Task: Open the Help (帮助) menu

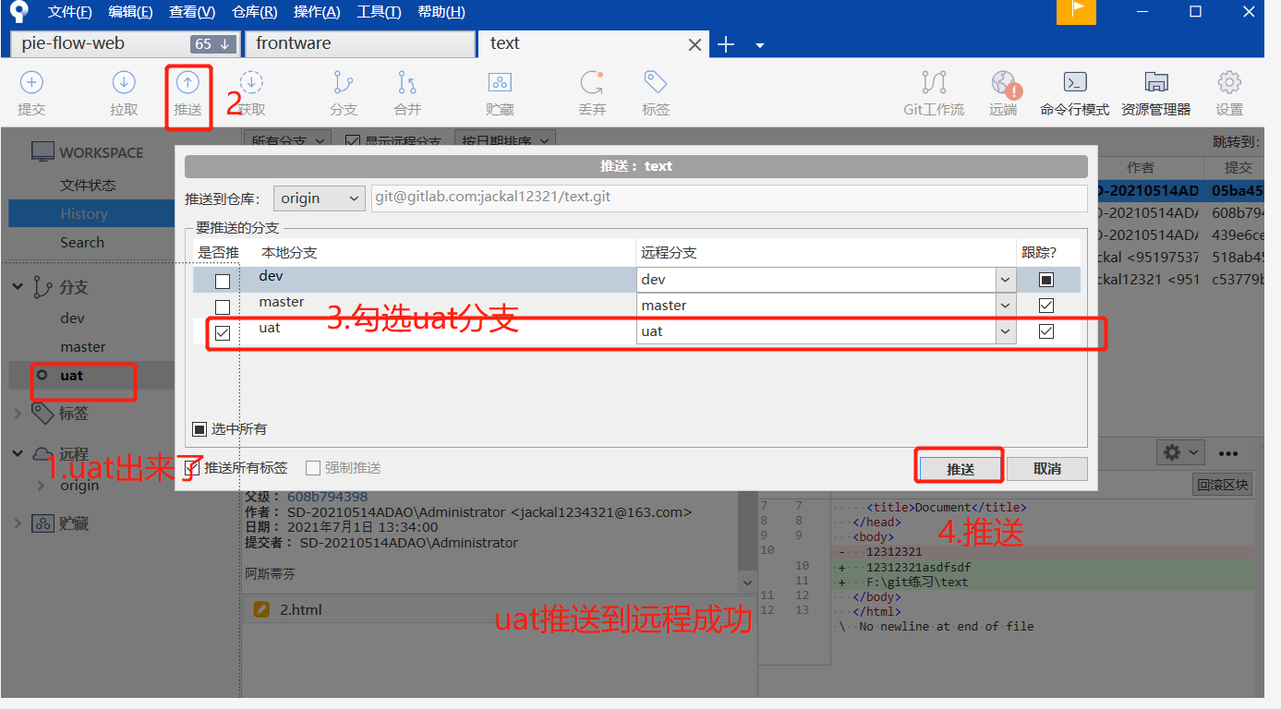Action: [x=441, y=12]
